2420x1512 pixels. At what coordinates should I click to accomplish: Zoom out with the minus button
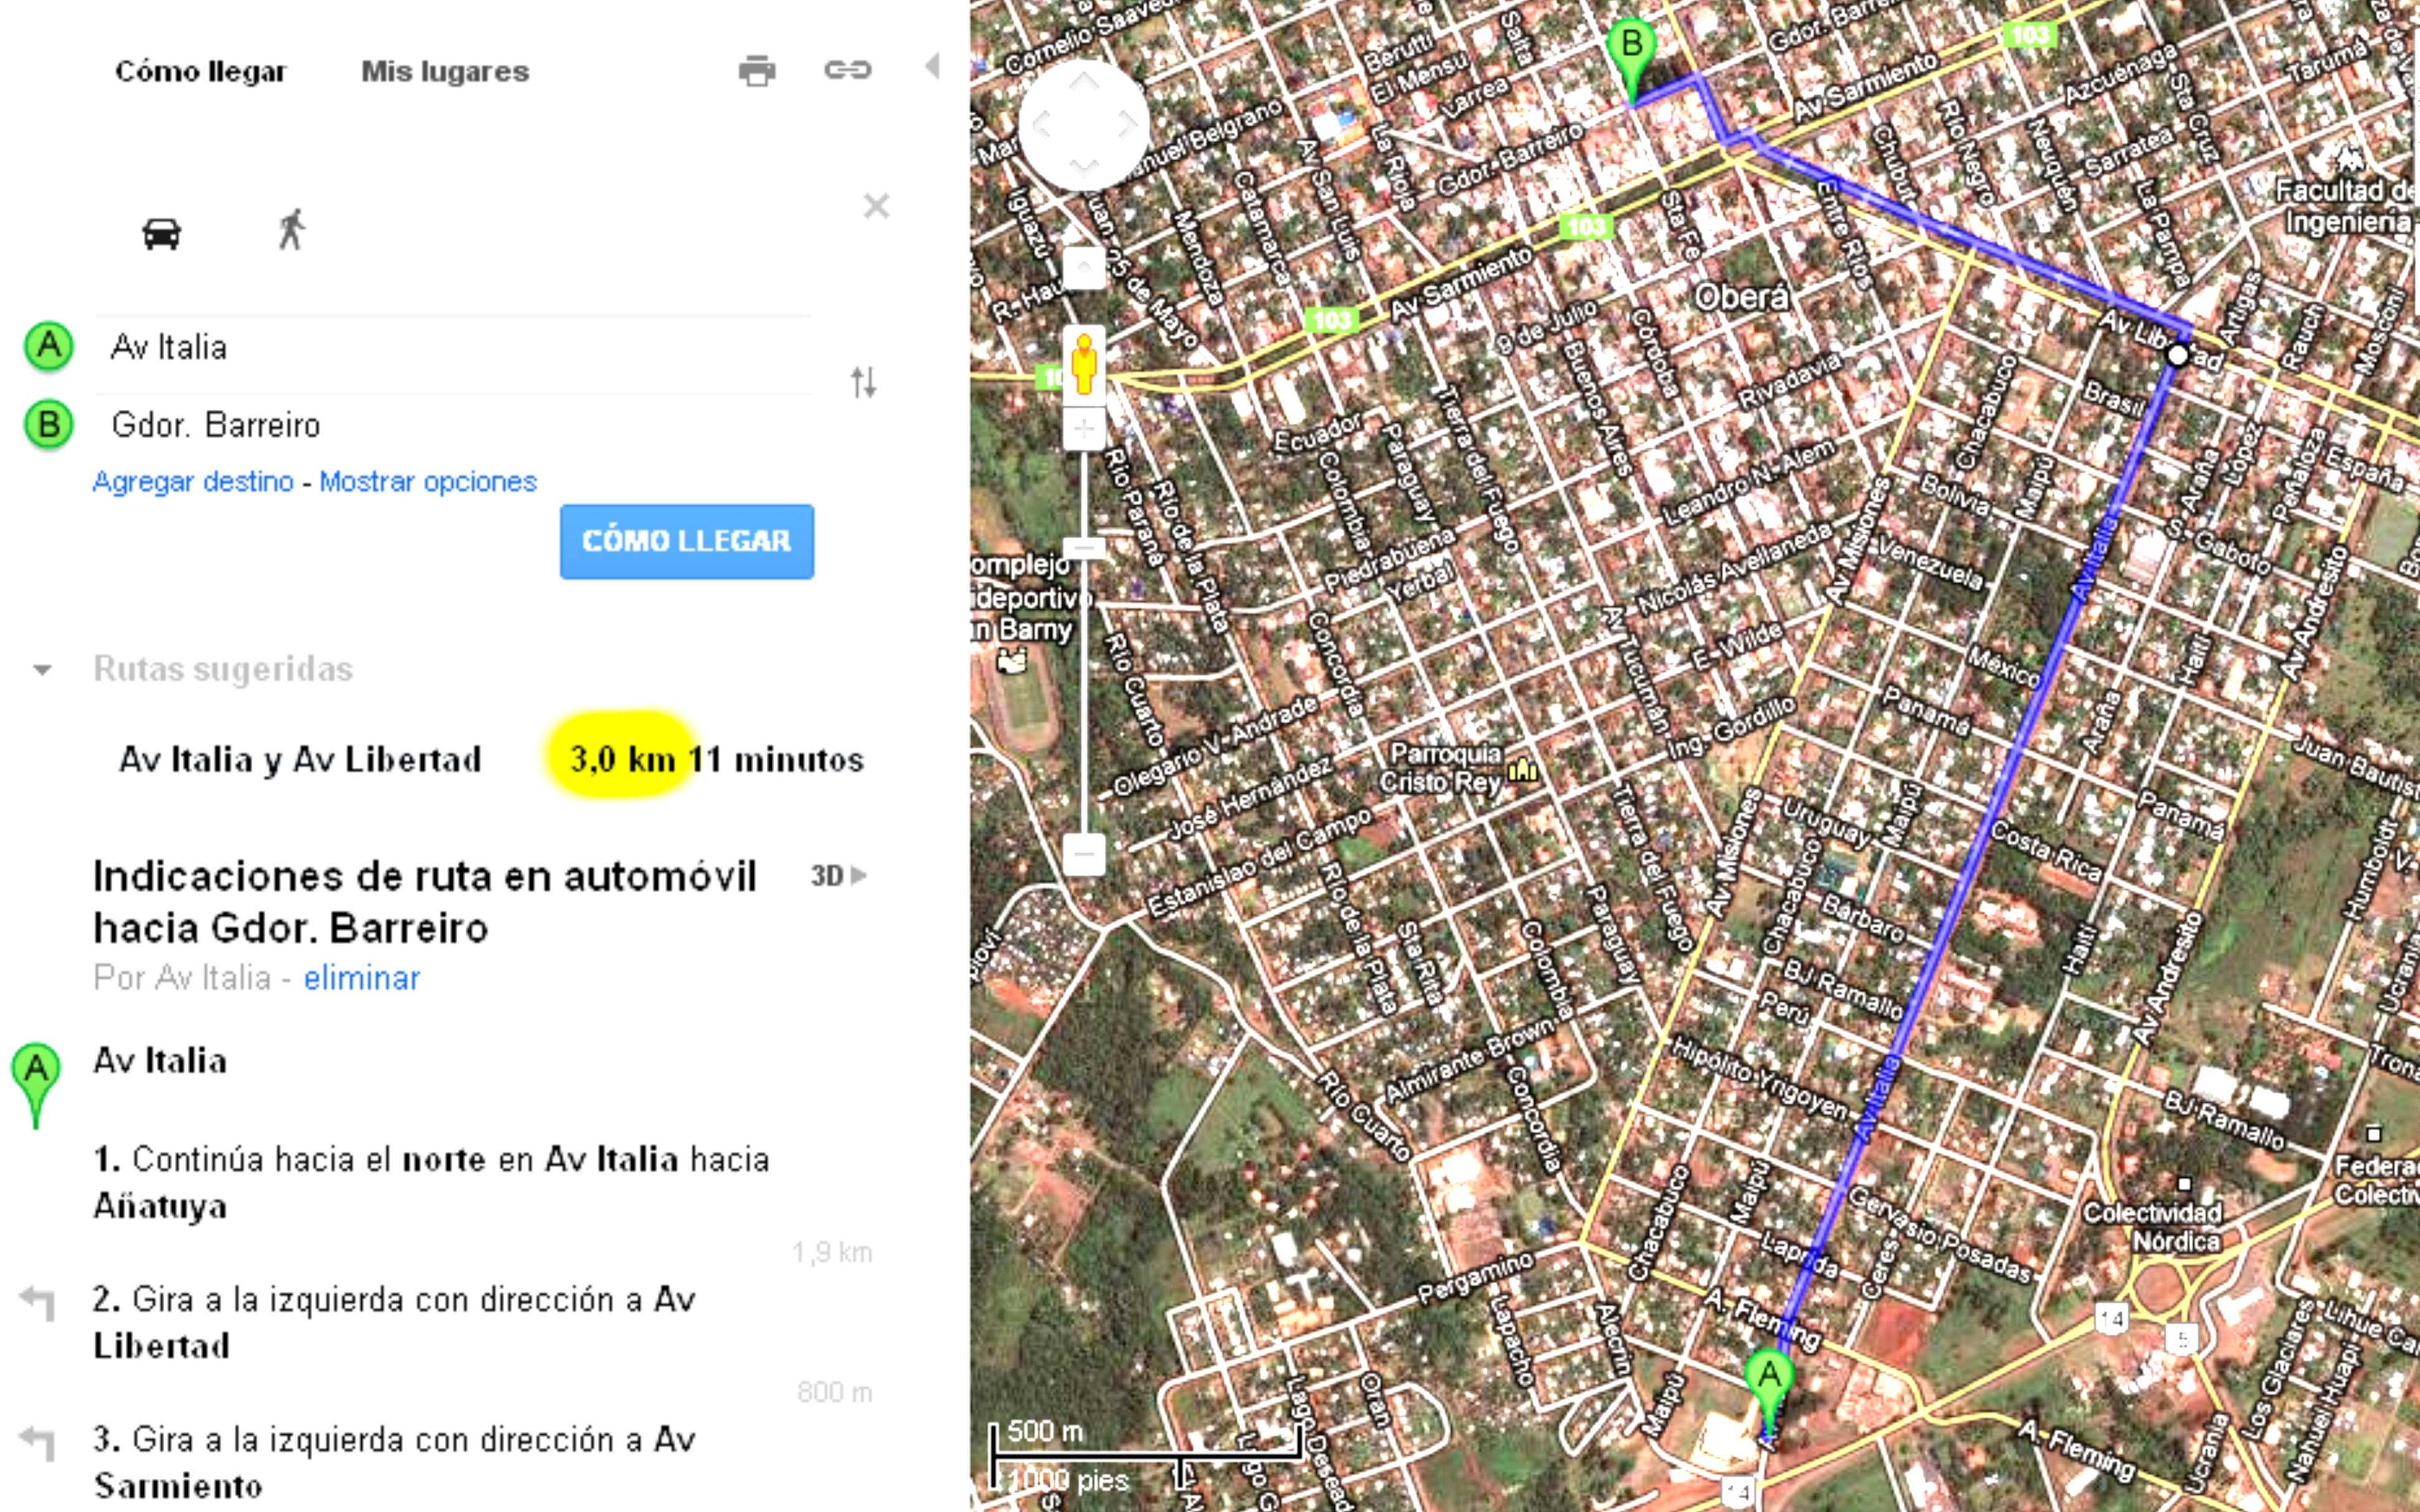pos(1084,855)
